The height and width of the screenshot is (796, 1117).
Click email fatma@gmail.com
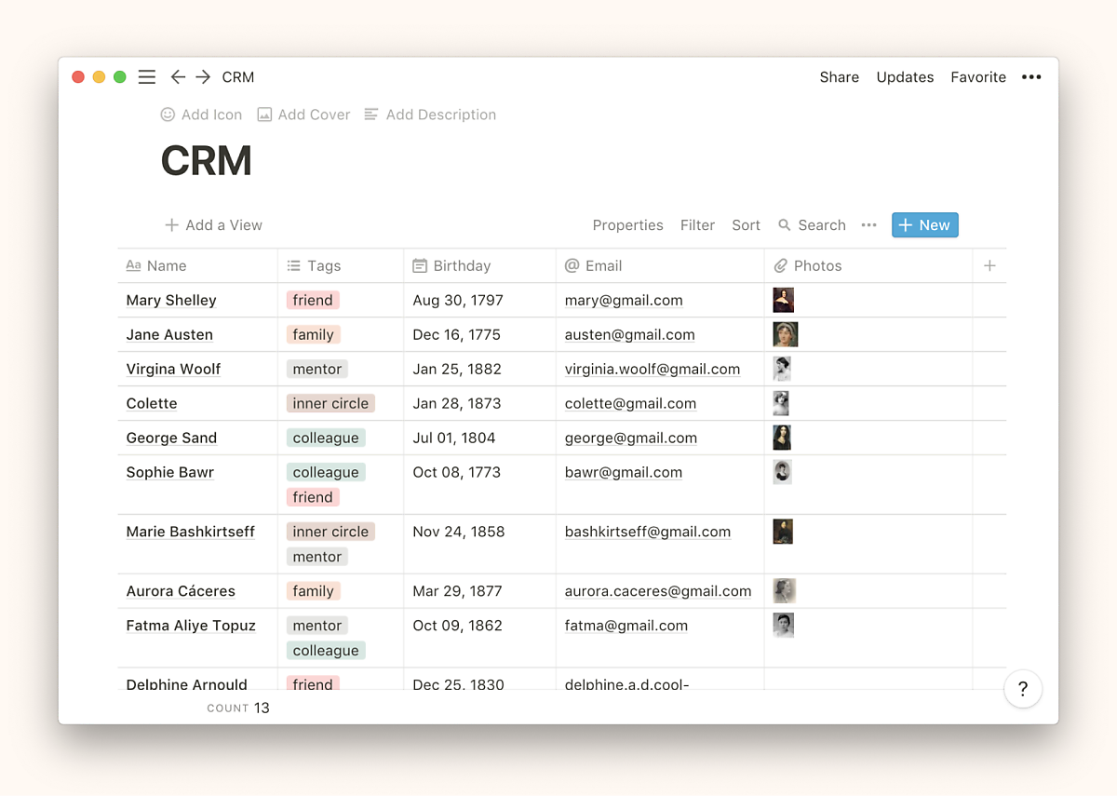(x=626, y=626)
